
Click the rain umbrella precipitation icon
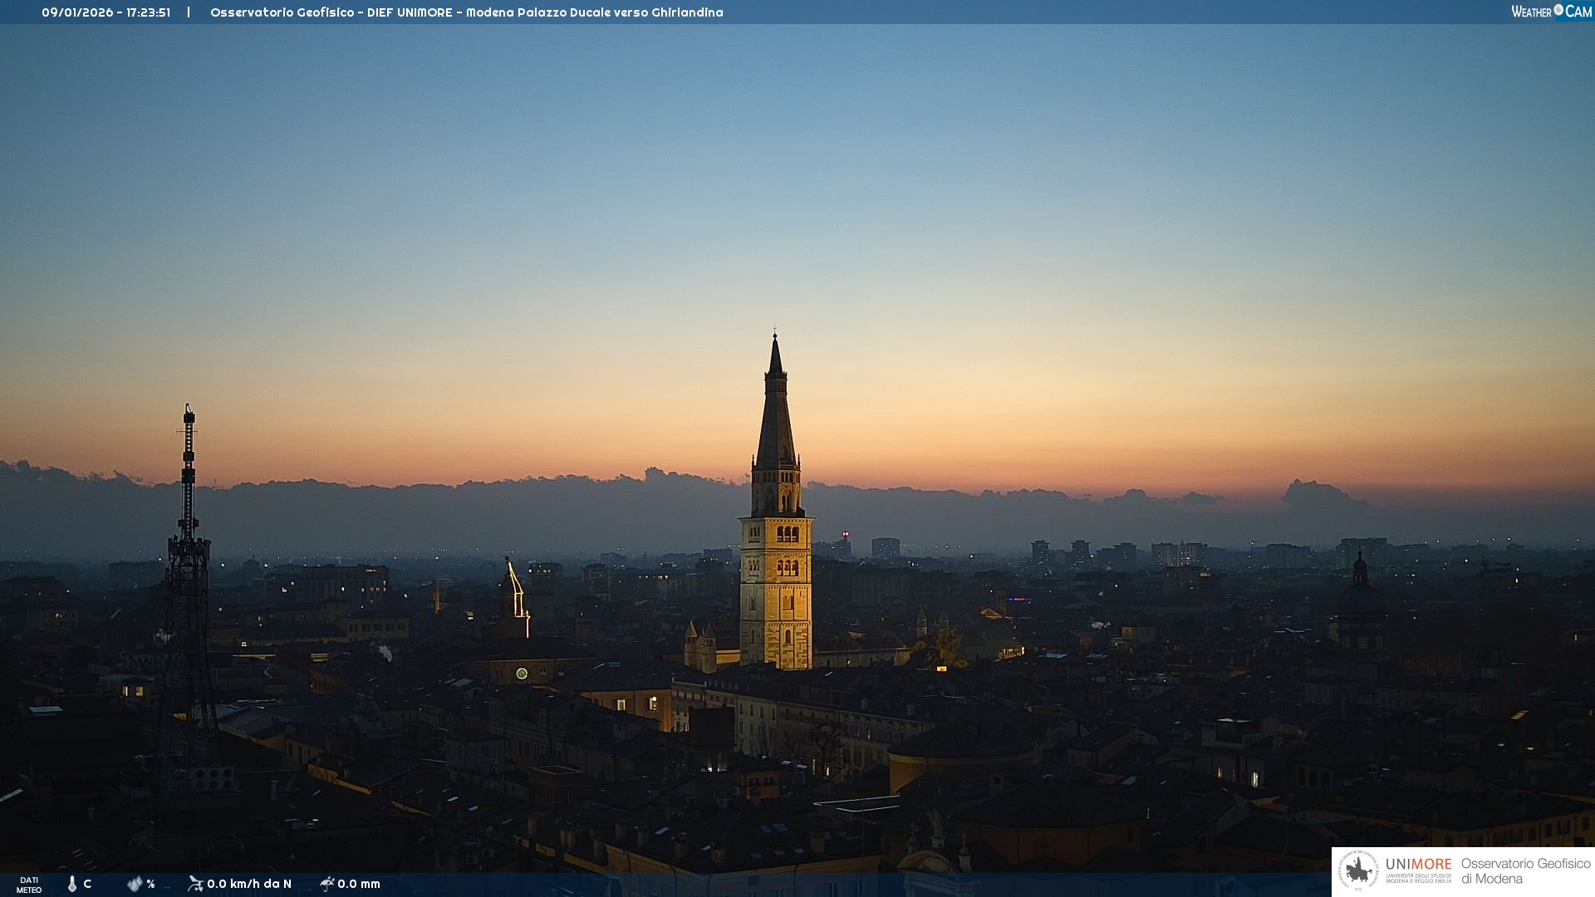(x=327, y=884)
